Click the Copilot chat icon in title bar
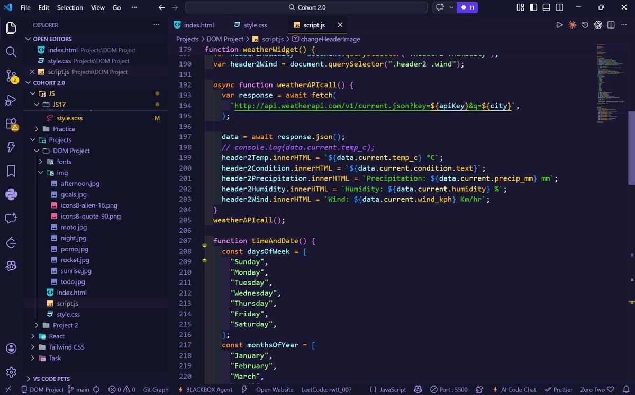This screenshot has height=395, width=635. pos(440,7)
